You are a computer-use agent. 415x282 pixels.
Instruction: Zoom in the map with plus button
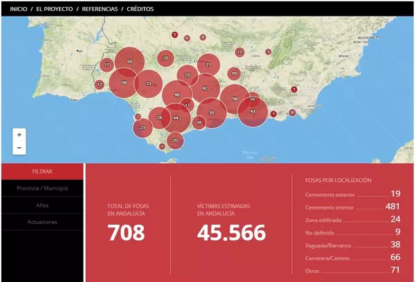[19, 135]
